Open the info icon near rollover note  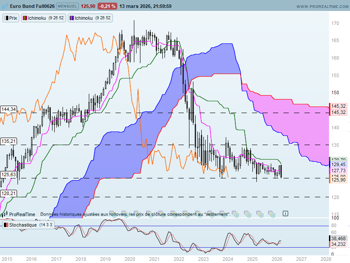coord(285,213)
